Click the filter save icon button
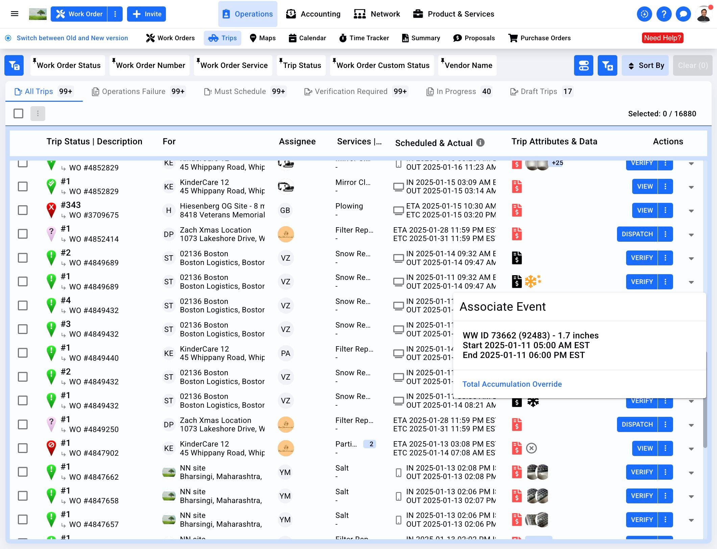 click(14, 65)
